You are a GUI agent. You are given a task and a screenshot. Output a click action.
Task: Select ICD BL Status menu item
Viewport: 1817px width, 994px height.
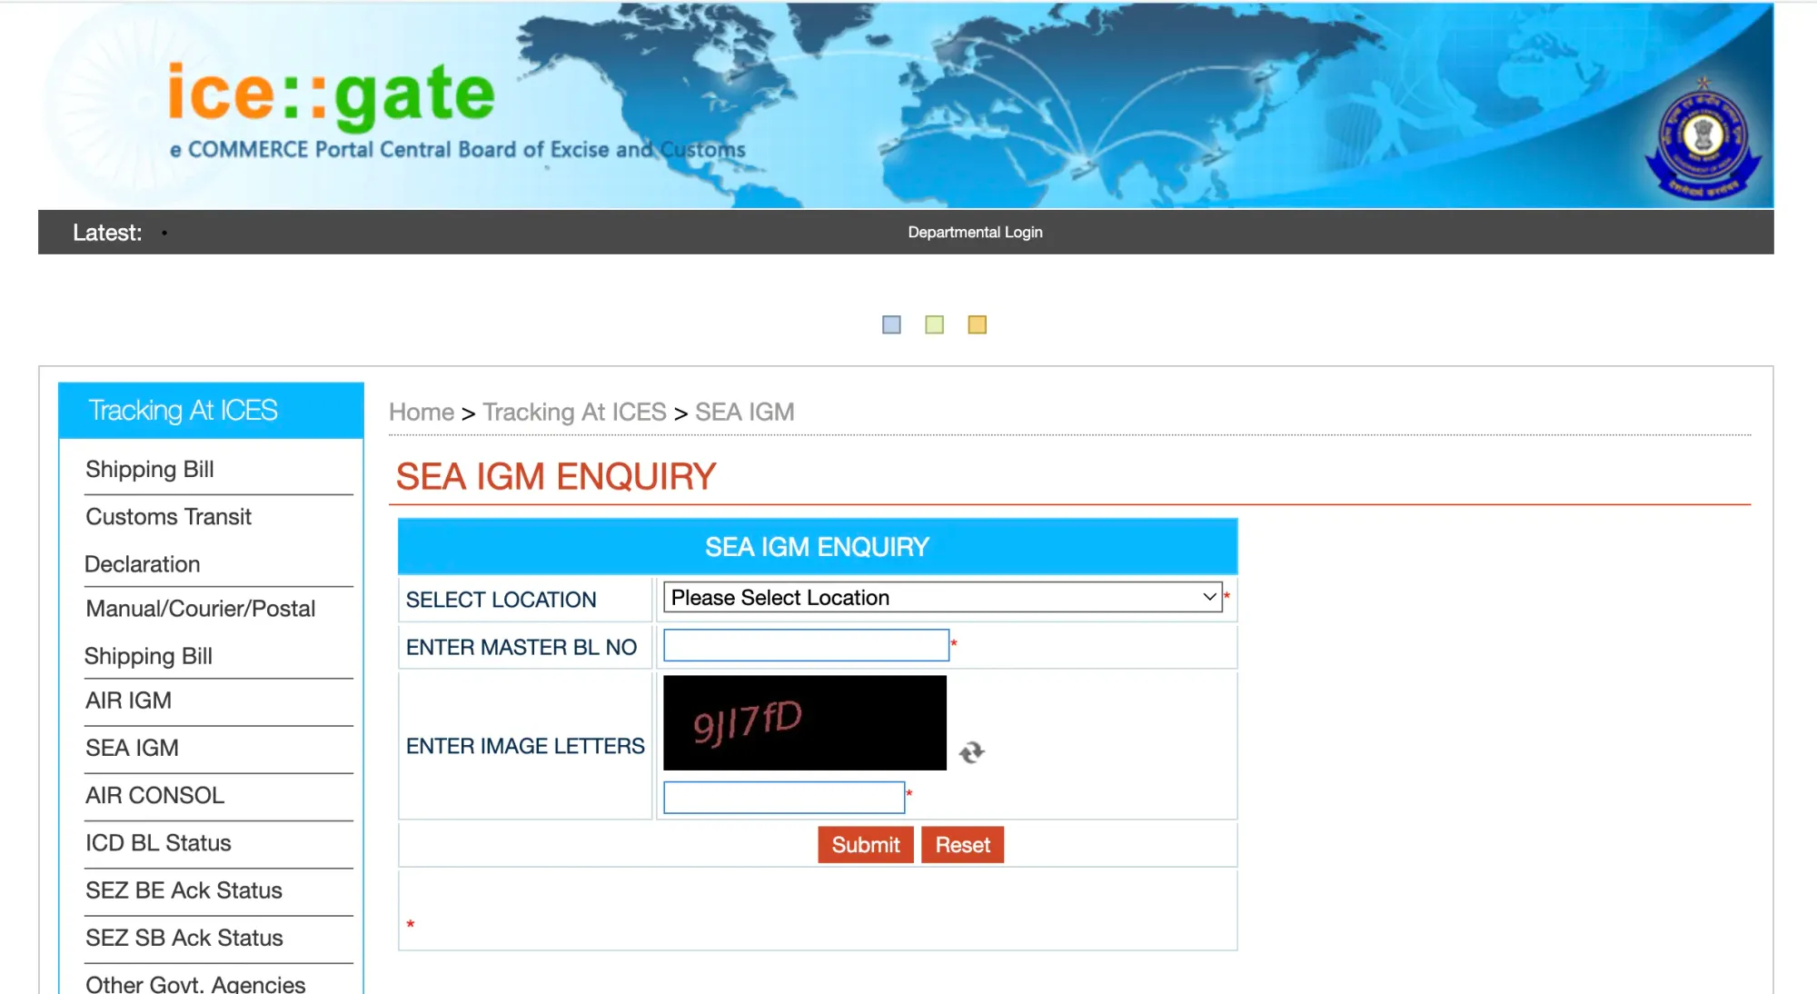click(x=158, y=843)
